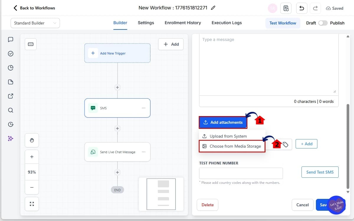Click the undo icon in the top bar
Image resolution: width=354 pixels, height=221 pixels.
coord(301,8)
